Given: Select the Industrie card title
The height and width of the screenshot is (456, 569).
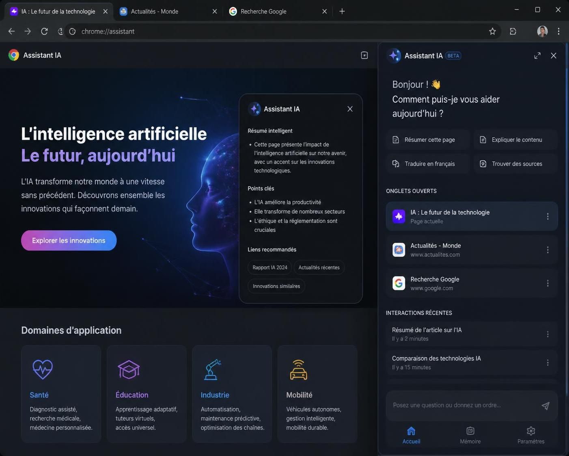Looking at the screenshot, I should tap(215, 395).
